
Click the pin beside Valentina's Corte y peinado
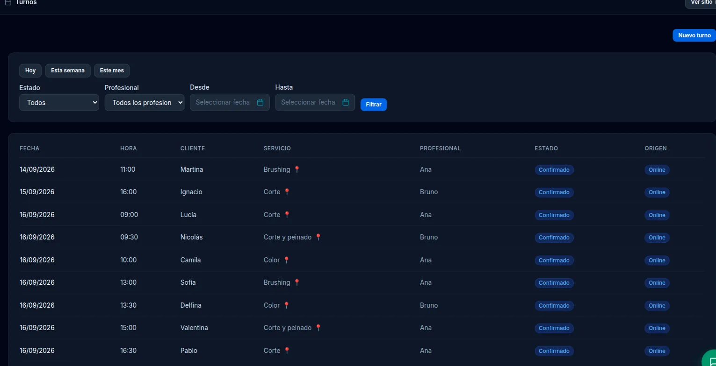pyautogui.click(x=318, y=328)
